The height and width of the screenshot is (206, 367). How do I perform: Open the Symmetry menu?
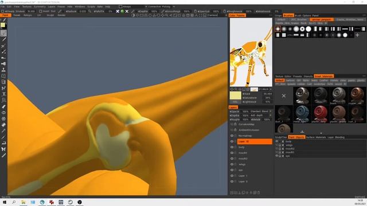tap(40, 6)
